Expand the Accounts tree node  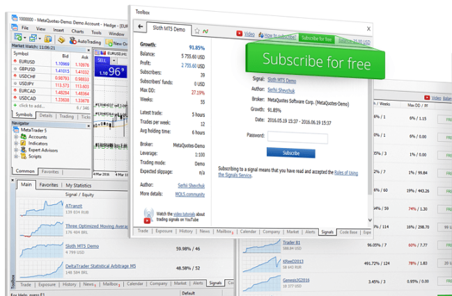click(x=16, y=137)
